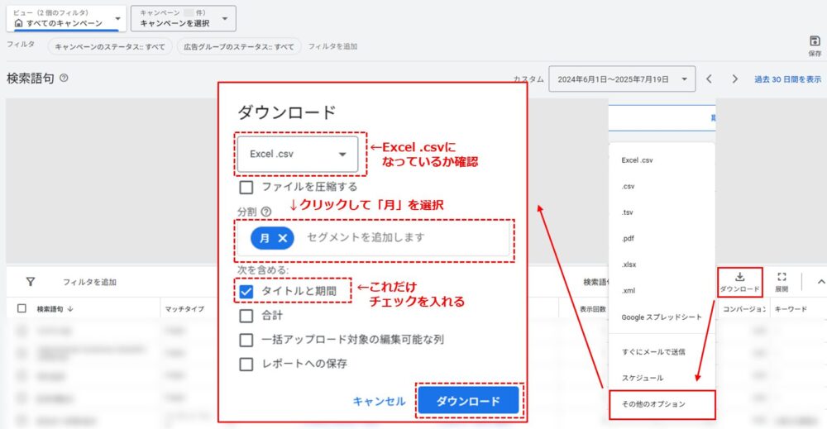Go to next date range with right arrow
Image resolution: width=827 pixels, height=429 pixels.
[x=734, y=79]
